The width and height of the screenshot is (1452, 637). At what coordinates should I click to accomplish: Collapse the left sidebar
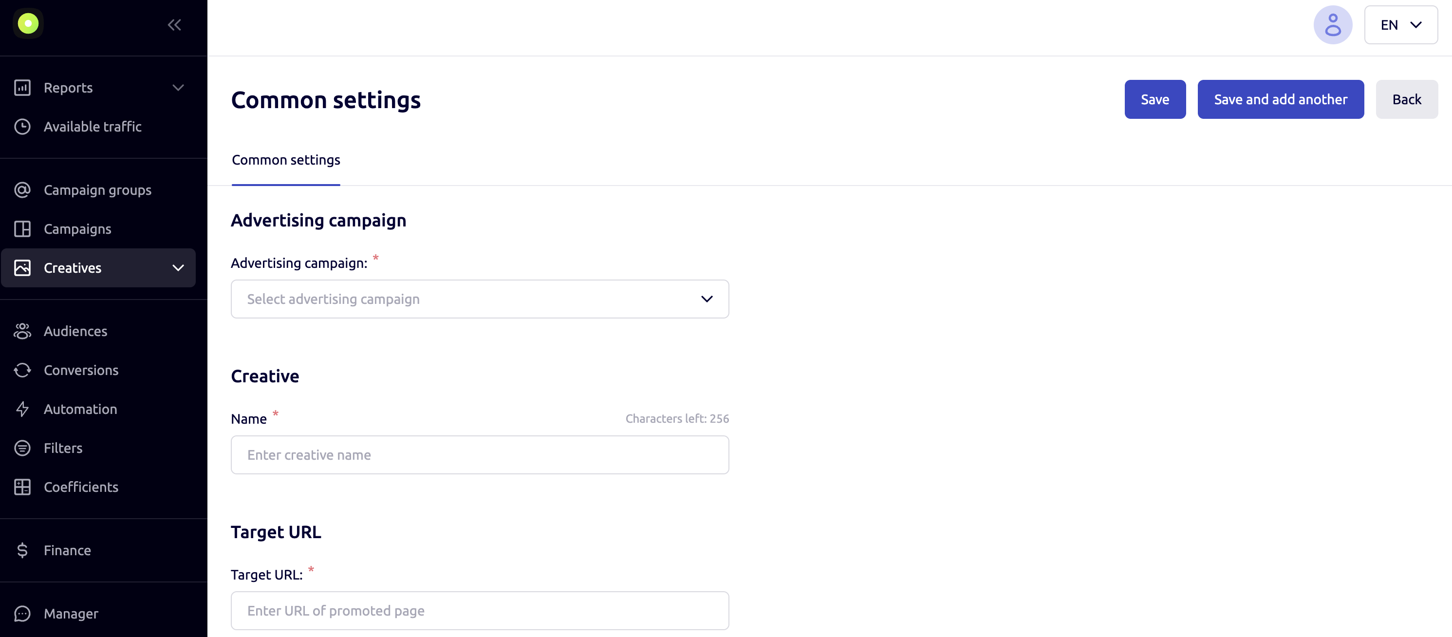[174, 24]
